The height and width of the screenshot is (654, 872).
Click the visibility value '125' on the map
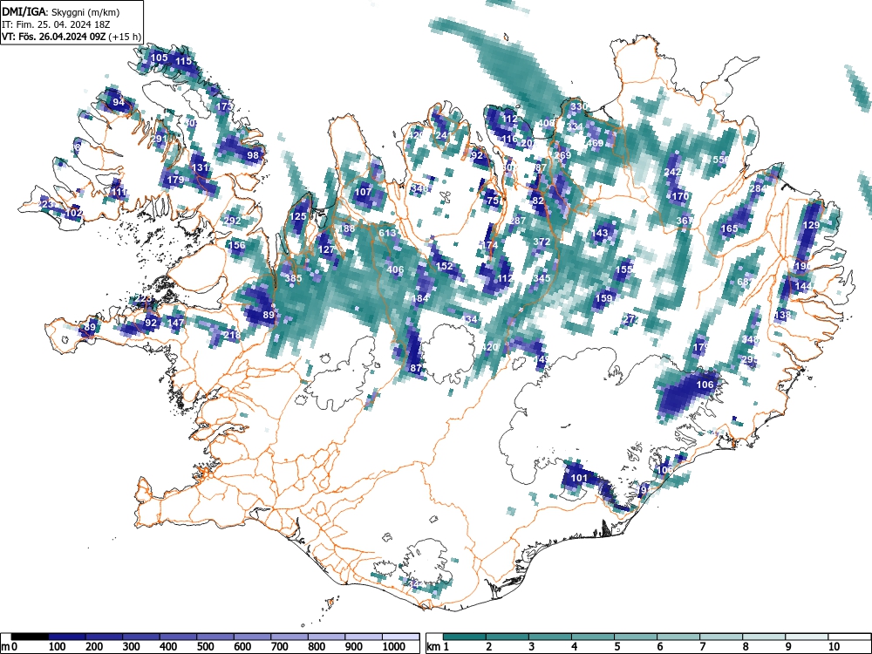tap(298, 216)
